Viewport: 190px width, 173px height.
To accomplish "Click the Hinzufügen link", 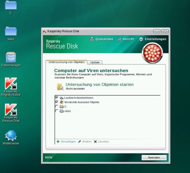I will click(x=68, y=141).
